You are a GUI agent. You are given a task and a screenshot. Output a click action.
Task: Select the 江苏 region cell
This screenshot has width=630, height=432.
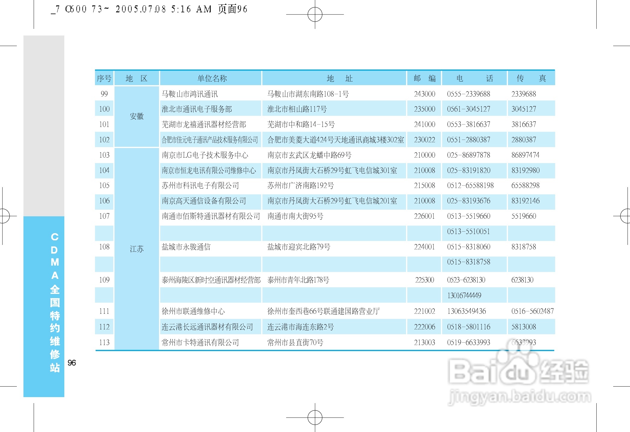(137, 249)
